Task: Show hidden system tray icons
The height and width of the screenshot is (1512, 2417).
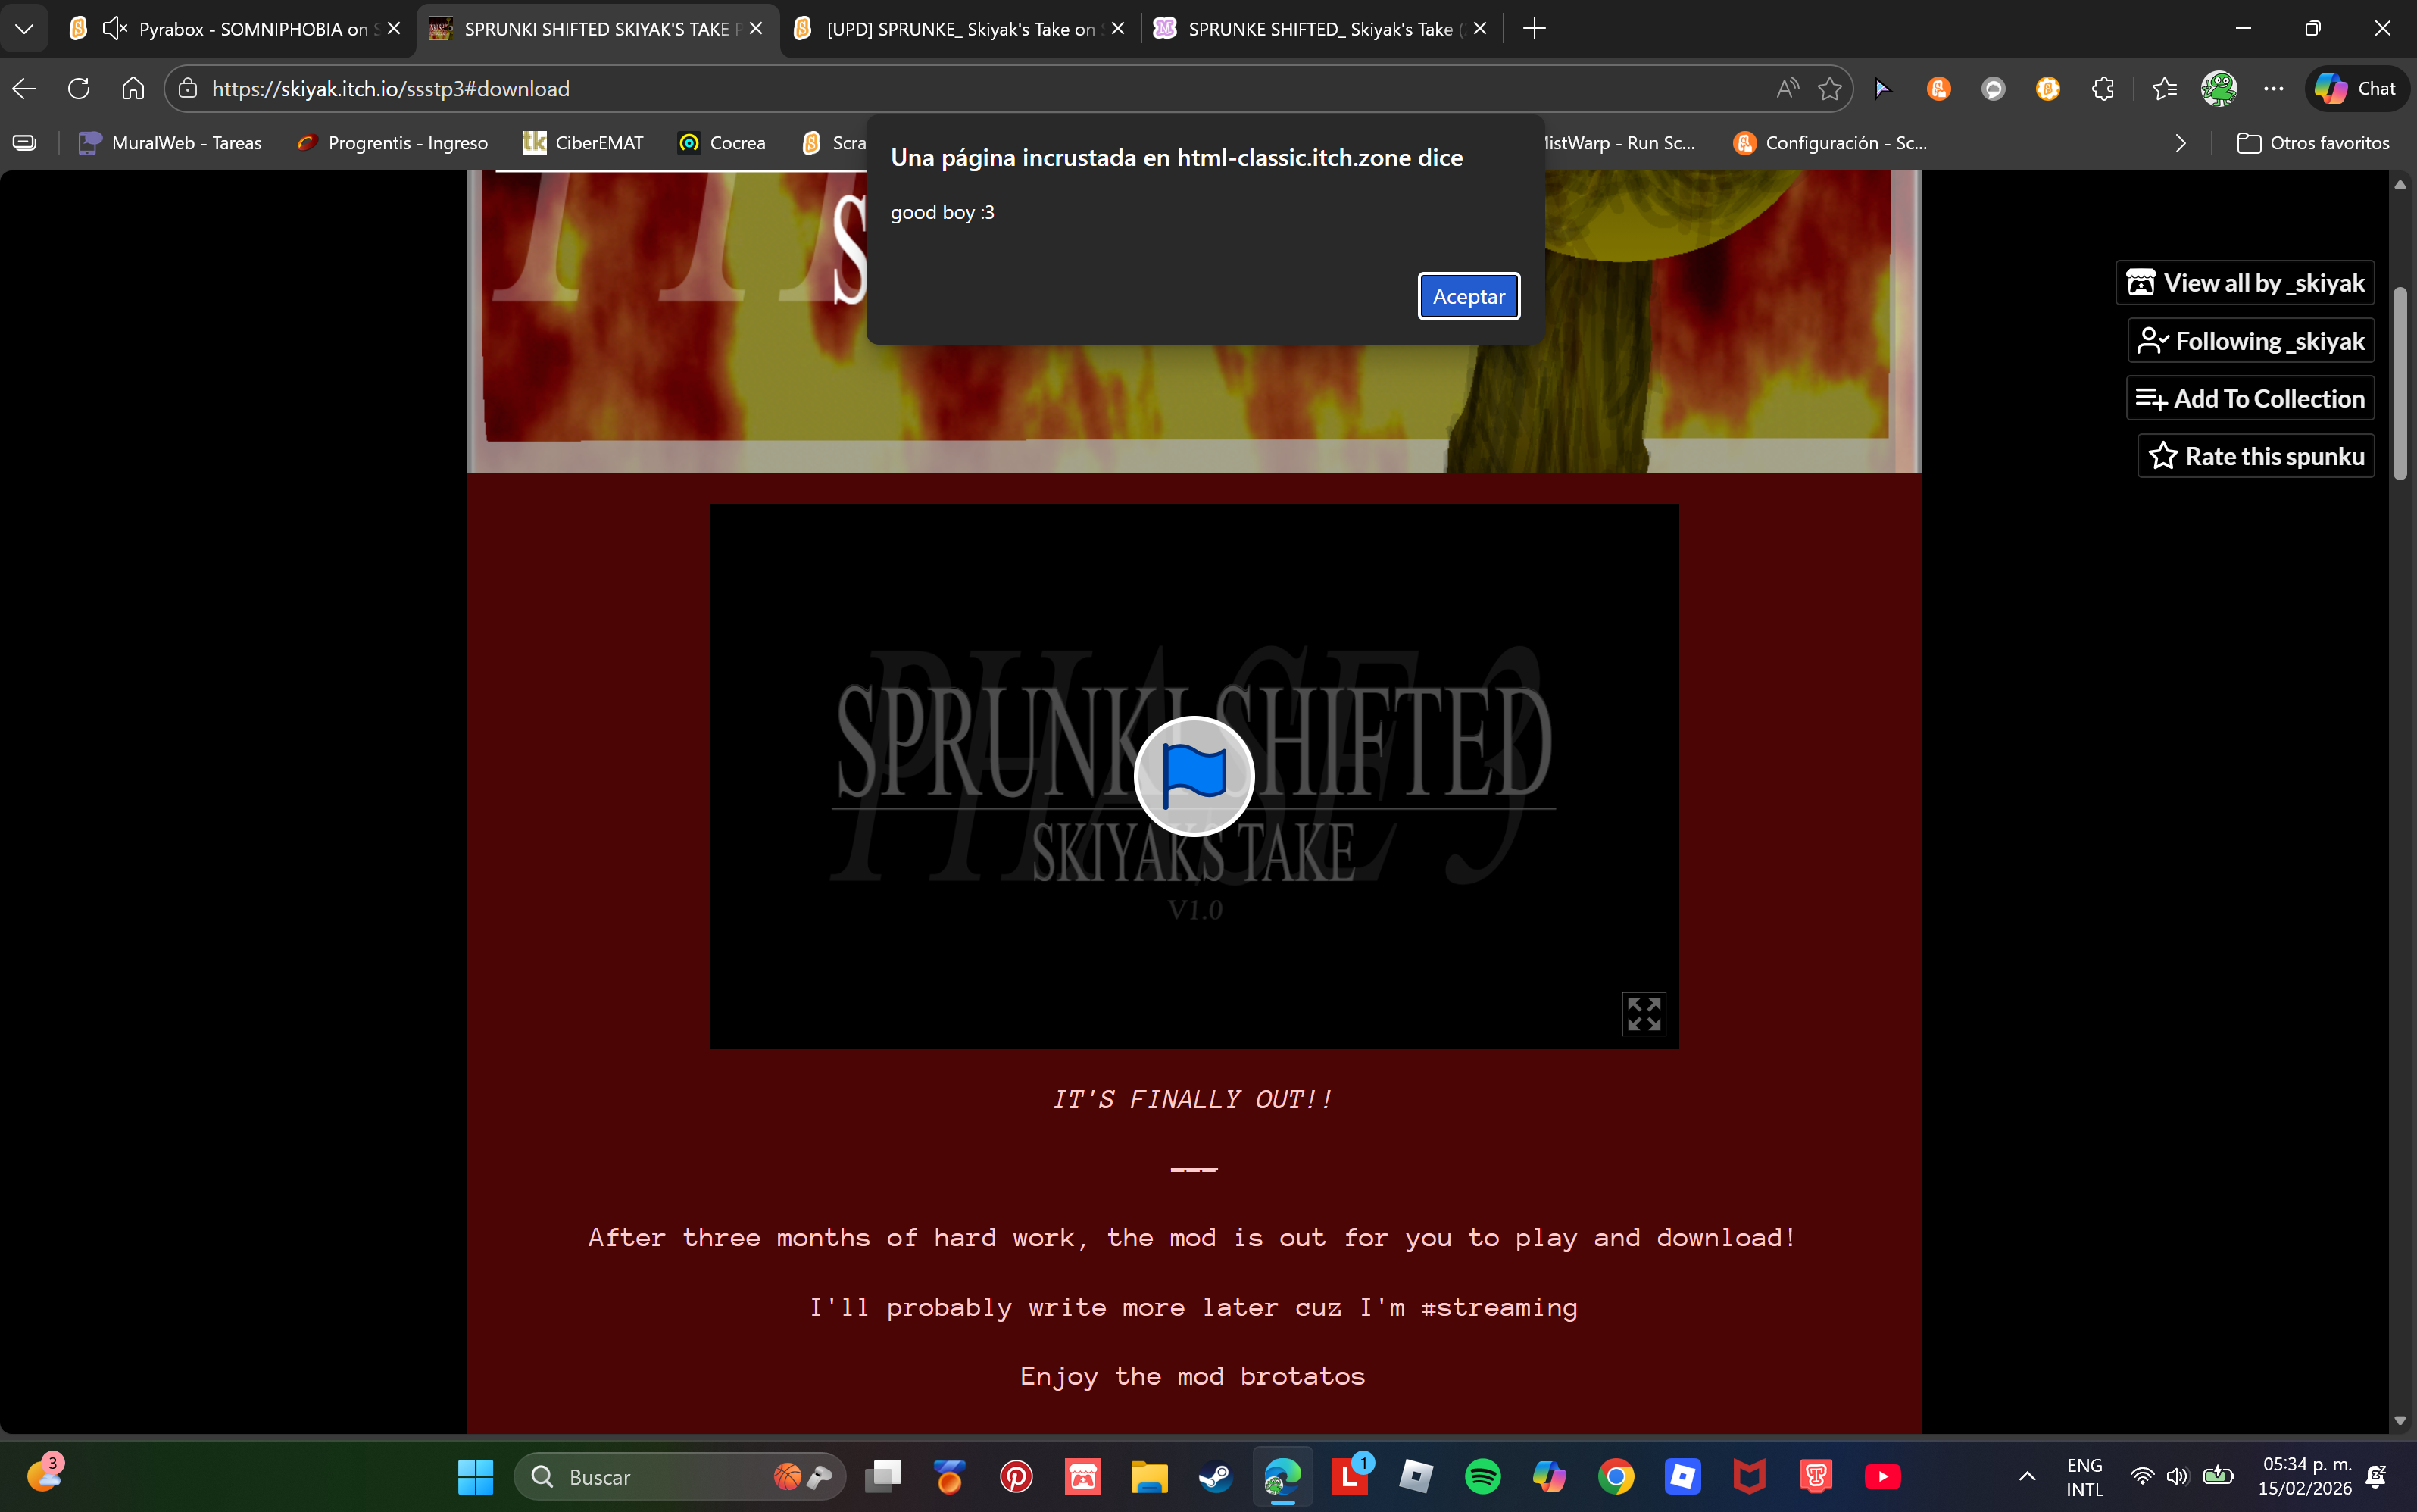Action: coord(2026,1476)
